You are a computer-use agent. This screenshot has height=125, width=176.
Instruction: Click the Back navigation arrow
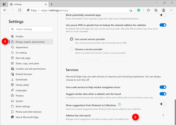click(5, 10)
